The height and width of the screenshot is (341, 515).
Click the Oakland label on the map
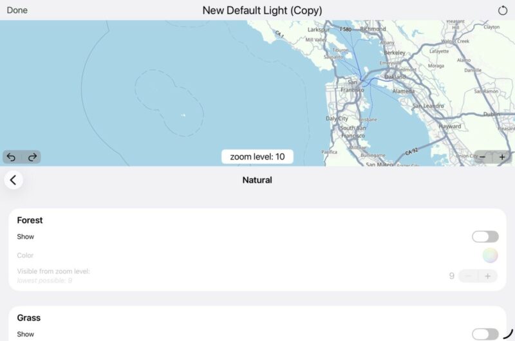tap(395, 77)
